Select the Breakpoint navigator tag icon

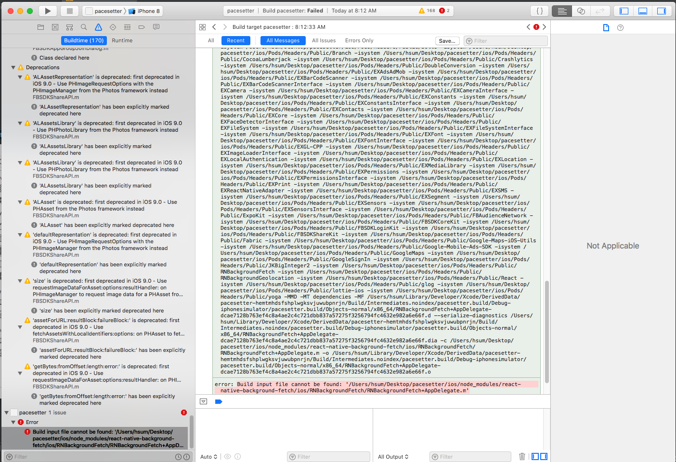coord(142,27)
